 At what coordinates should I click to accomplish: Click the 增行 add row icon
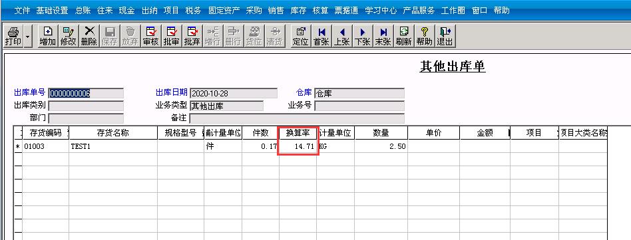[212, 36]
